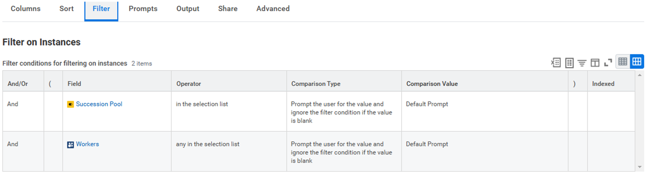Click the Succession Pool field icon
This screenshot has width=647, height=174.
[70, 104]
